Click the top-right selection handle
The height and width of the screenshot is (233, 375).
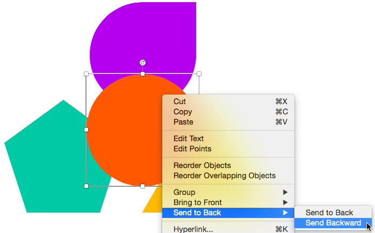point(199,74)
